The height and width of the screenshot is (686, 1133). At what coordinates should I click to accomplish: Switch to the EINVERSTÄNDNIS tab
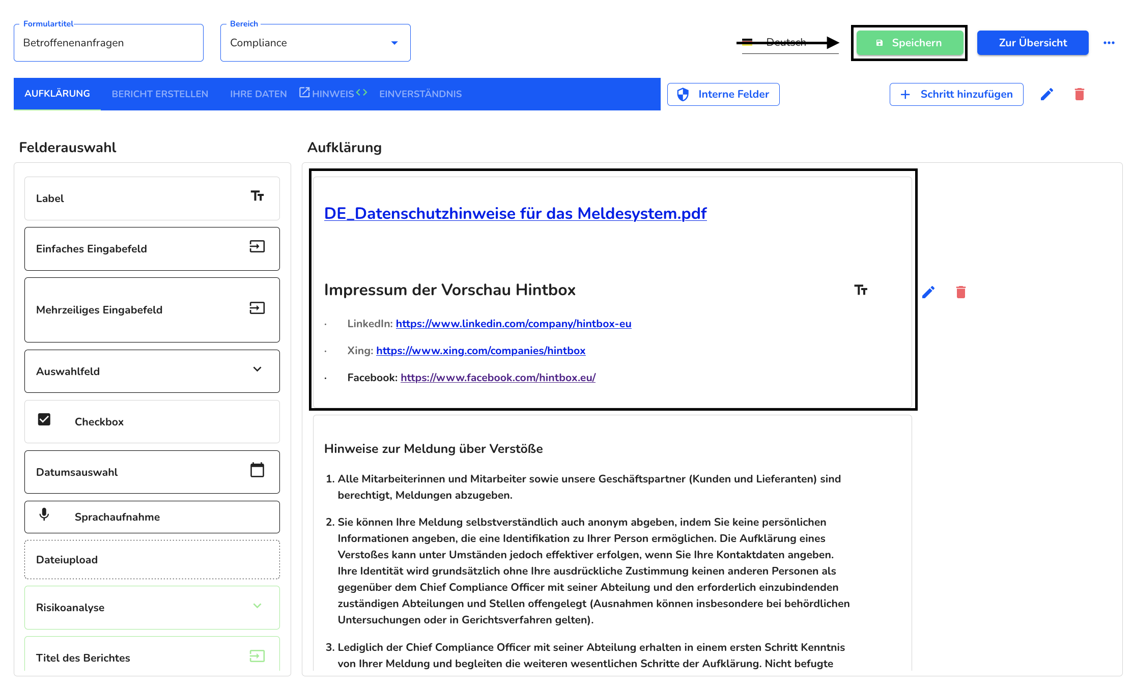[420, 94]
